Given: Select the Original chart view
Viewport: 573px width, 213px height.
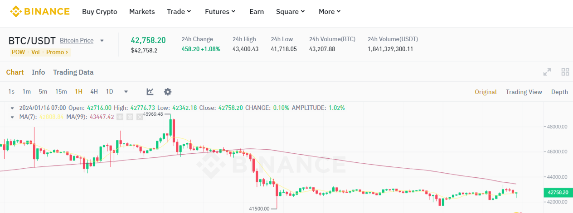Looking at the screenshot, I should tap(486, 92).
